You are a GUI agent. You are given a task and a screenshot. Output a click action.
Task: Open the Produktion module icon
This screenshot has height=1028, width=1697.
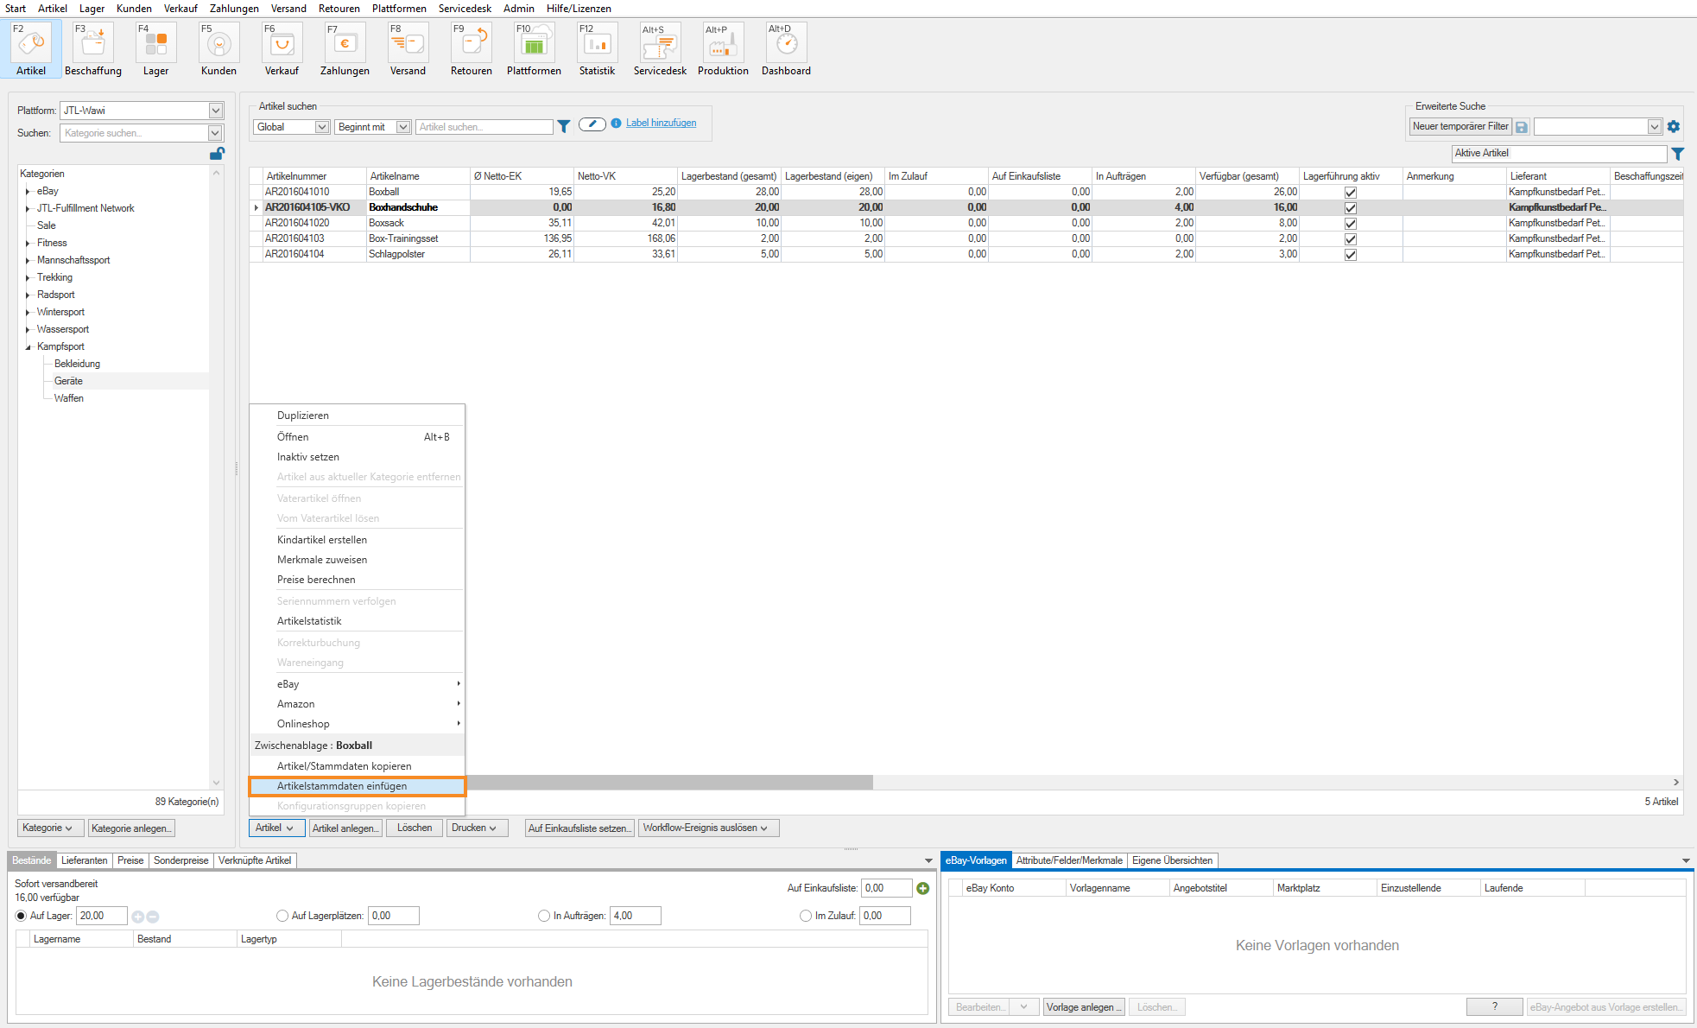(723, 43)
